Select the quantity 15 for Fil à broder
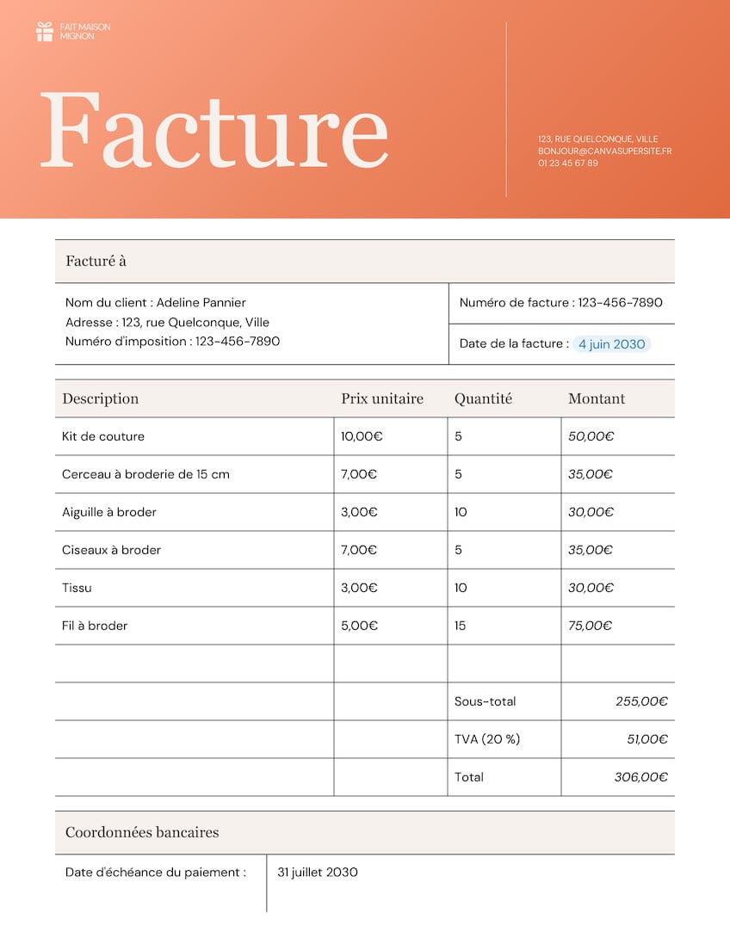This screenshot has width=730, height=944. [461, 626]
